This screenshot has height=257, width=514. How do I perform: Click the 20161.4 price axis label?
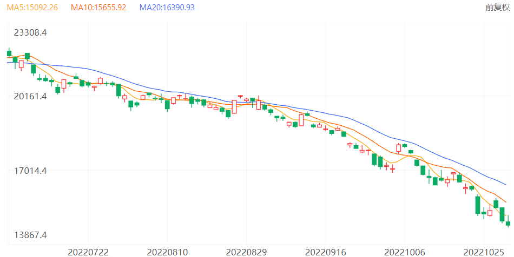coord(30,96)
